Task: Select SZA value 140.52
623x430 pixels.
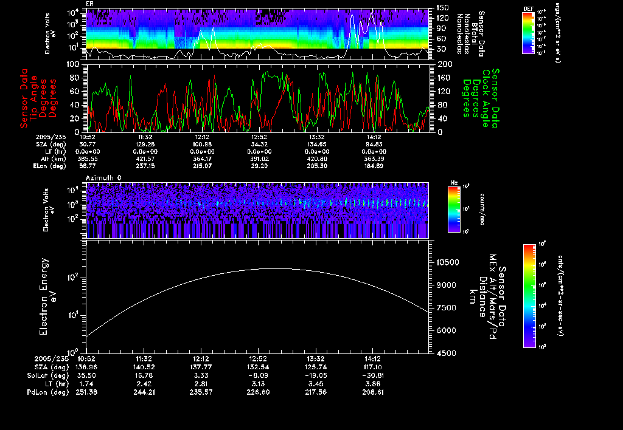Action: pos(144,367)
